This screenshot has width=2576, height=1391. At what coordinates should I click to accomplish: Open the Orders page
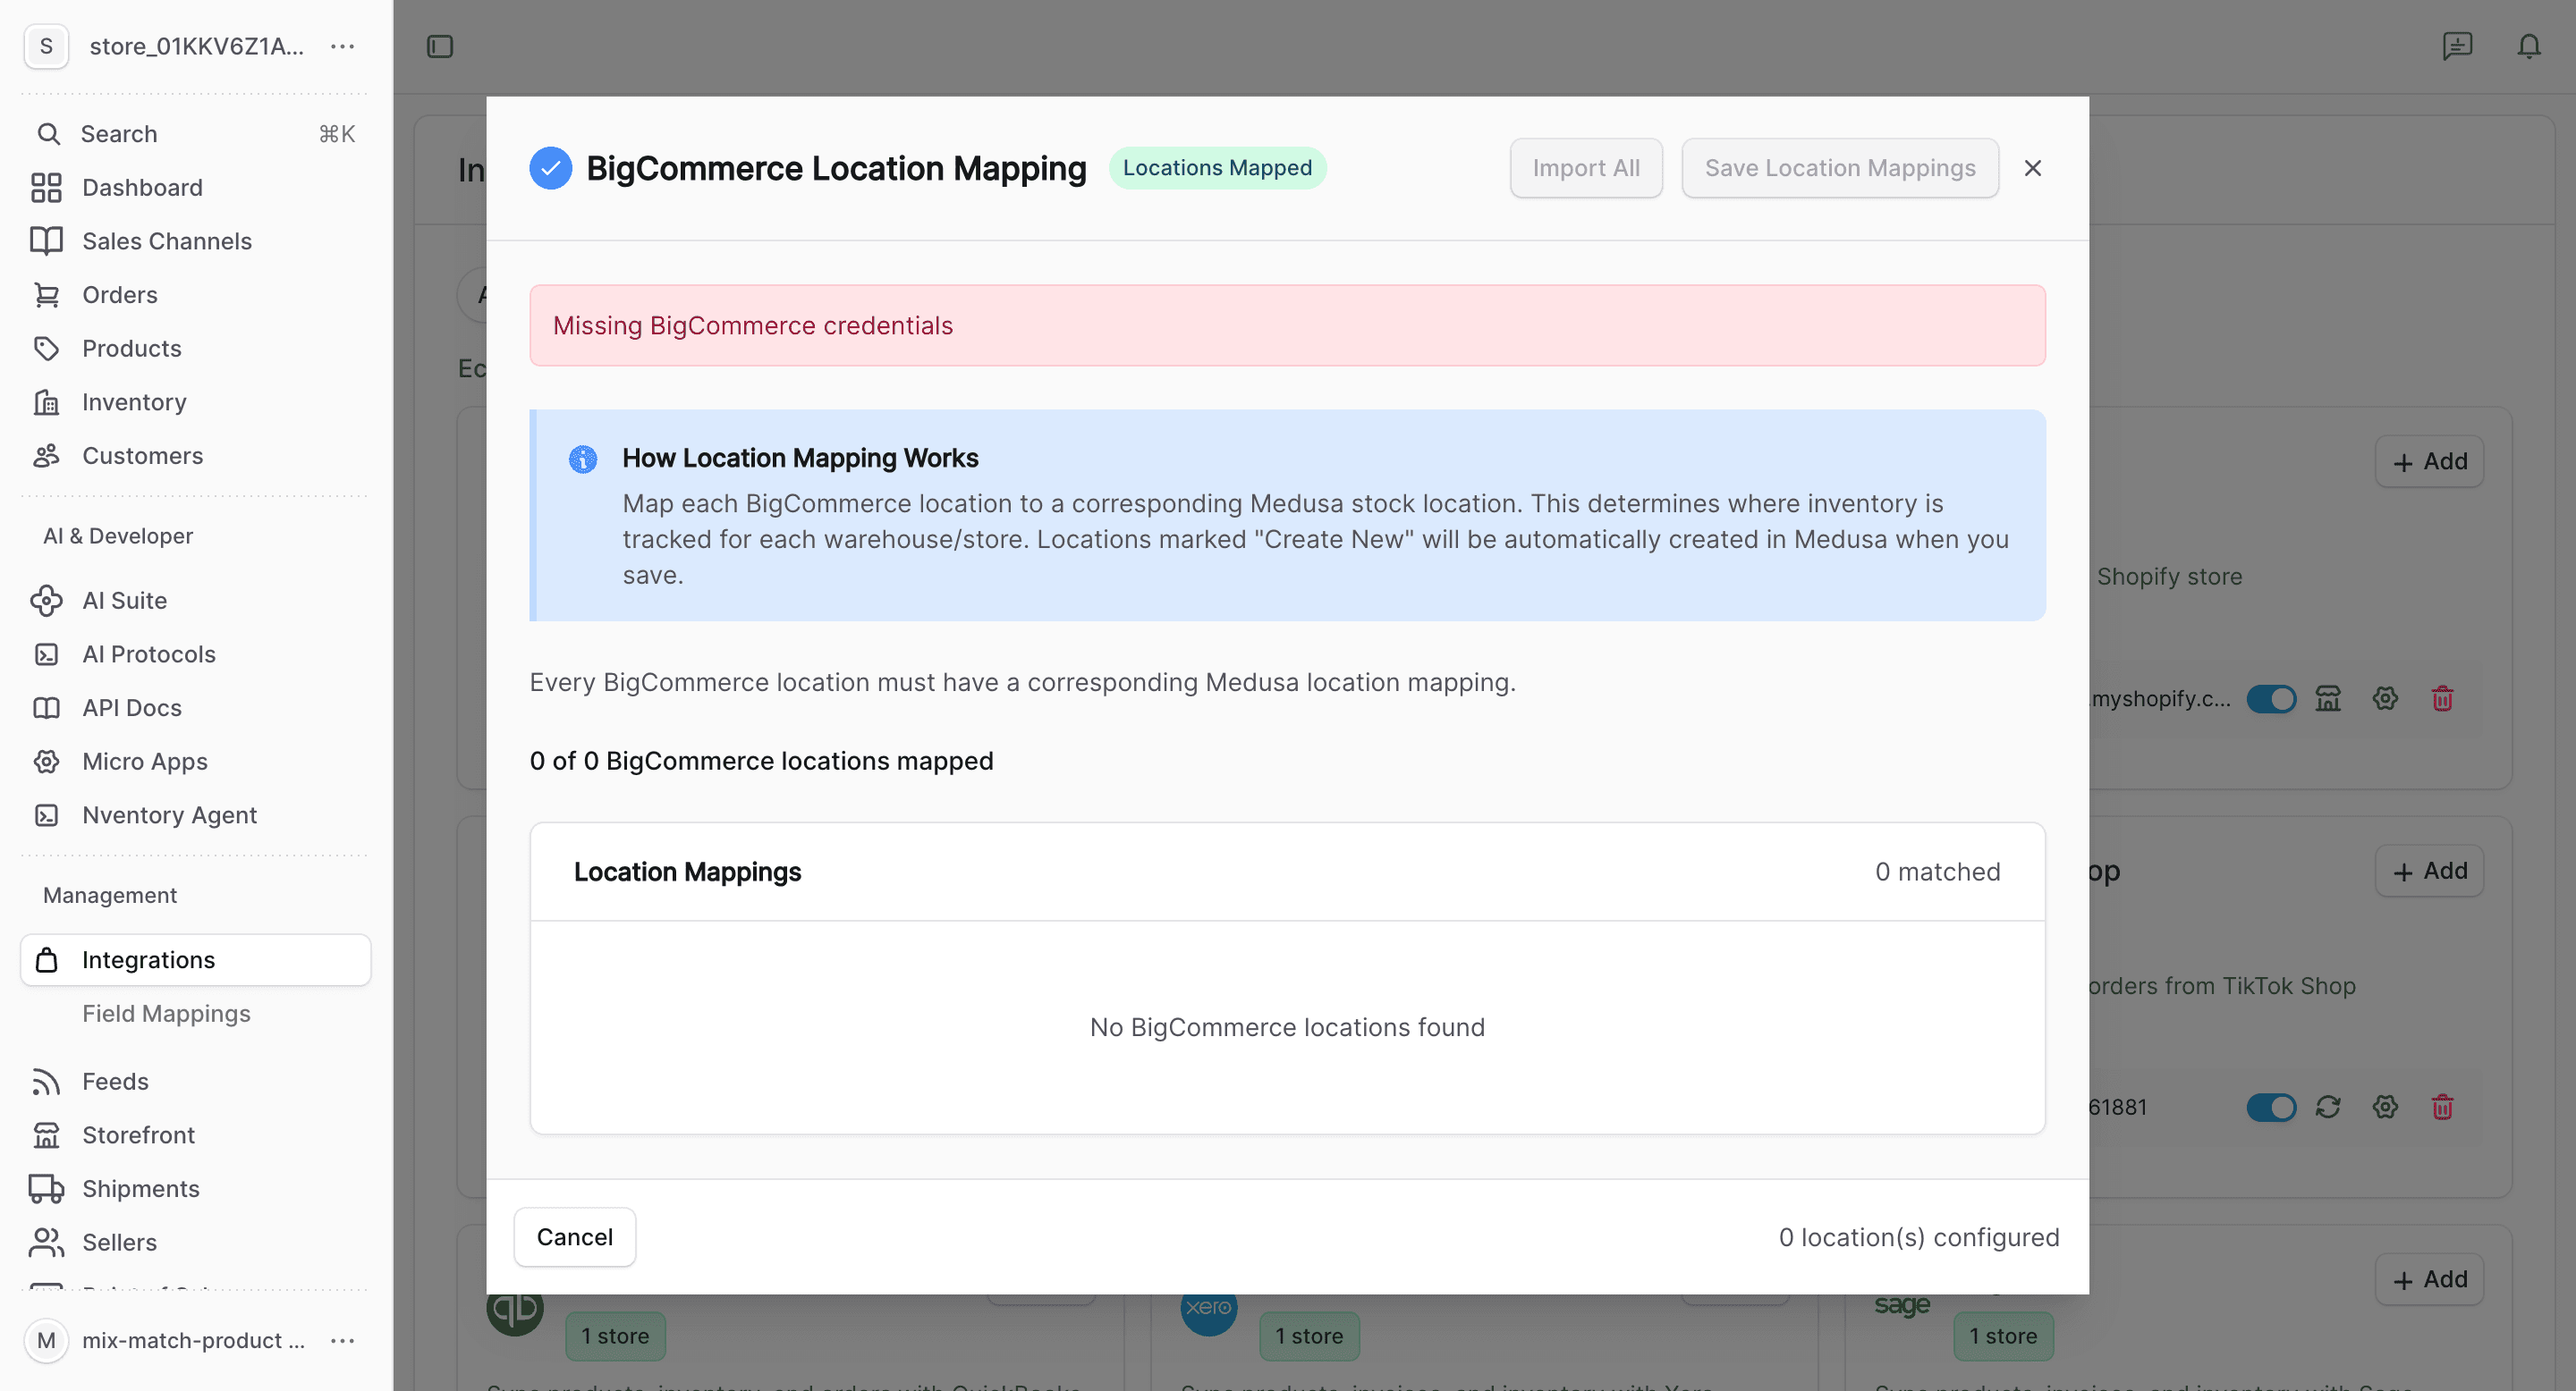tap(196, 295)
